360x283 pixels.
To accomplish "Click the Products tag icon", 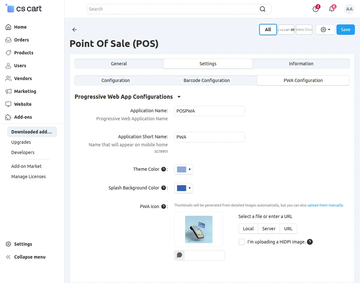I will (x=8, y=53).
